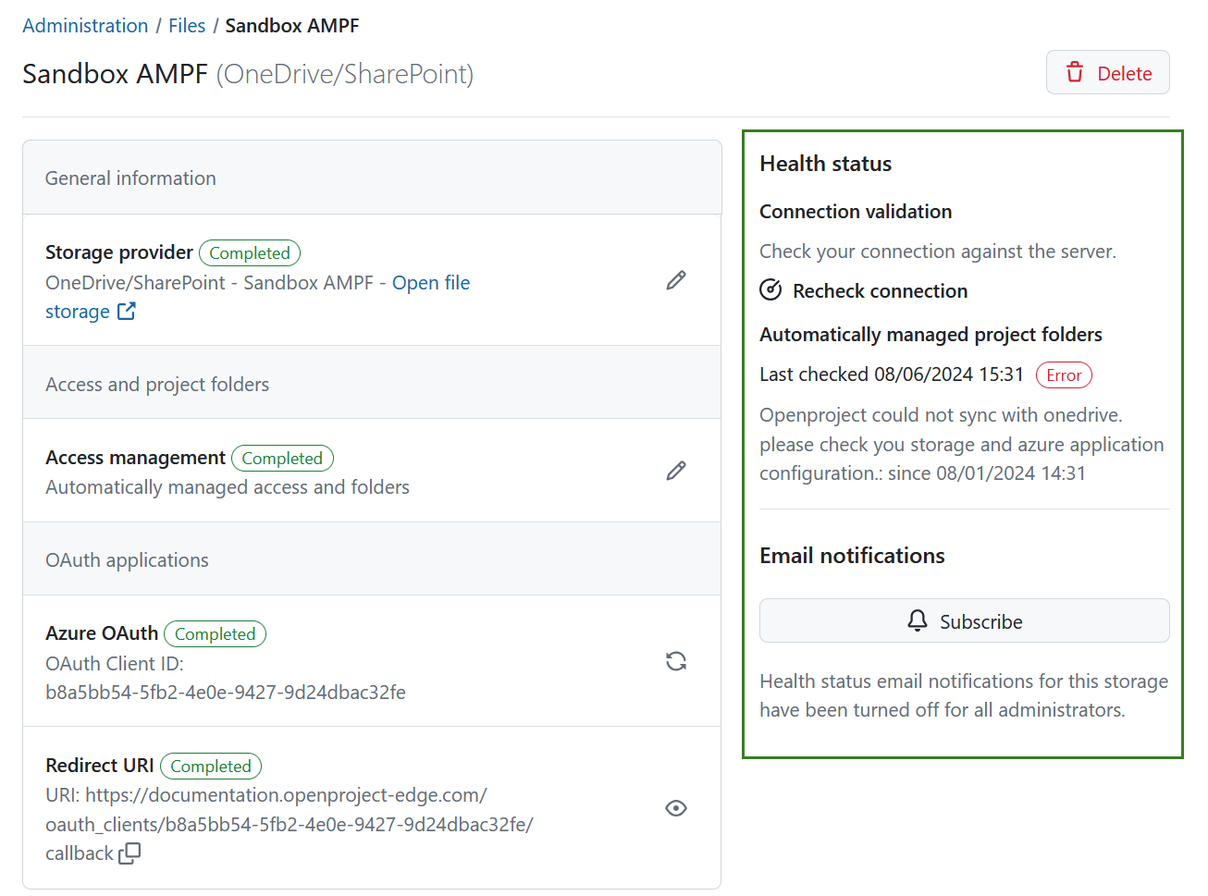Click the Sandbox AMPF breadcrumb item
This screenshot has width=1208, height=896.
point(291,26)
